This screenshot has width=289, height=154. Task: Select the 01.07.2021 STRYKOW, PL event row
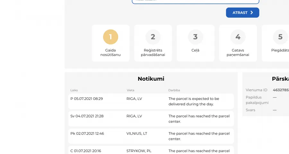[x=151, y=150]
